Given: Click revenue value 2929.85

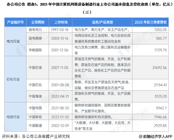Looking at the screenshot, I should click(160, 126).
